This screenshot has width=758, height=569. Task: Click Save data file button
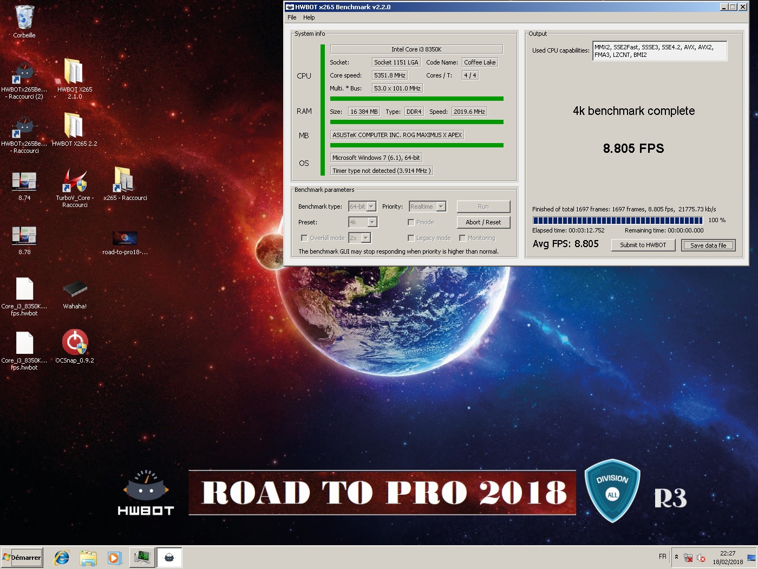tap(708, 245)
